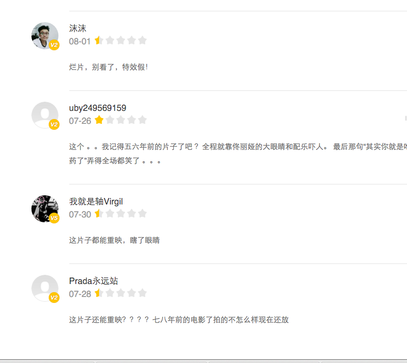Open username 沐沐 profile link

(x=78, y=28)
